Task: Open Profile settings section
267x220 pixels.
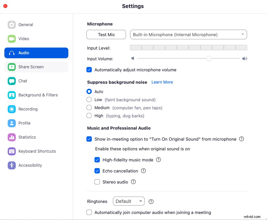Action: pos(36,123)
